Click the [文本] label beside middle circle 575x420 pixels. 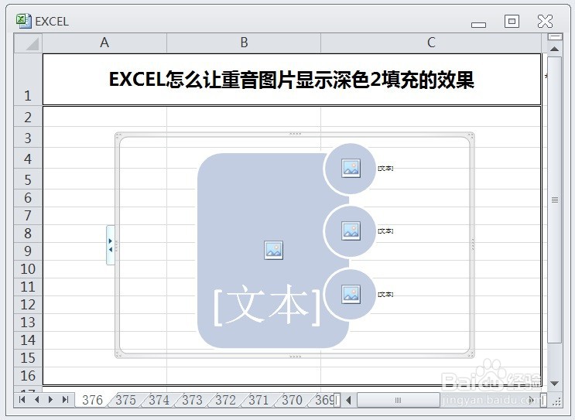click(x=385, y=231)
